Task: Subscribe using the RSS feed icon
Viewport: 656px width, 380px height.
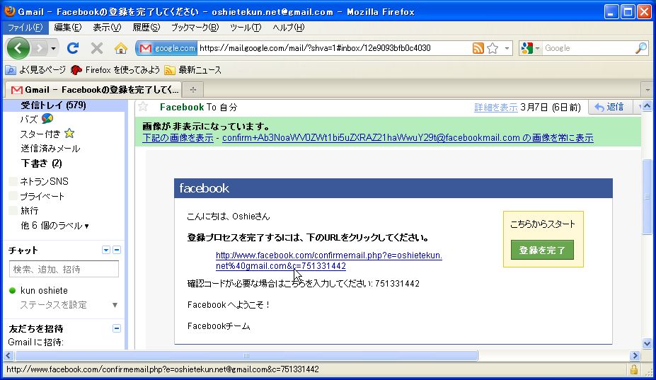Action: point(478,48)
